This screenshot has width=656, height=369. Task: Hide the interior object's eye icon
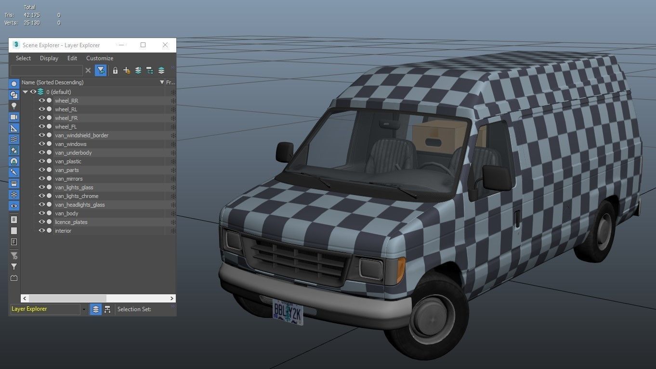coord(42,231)
